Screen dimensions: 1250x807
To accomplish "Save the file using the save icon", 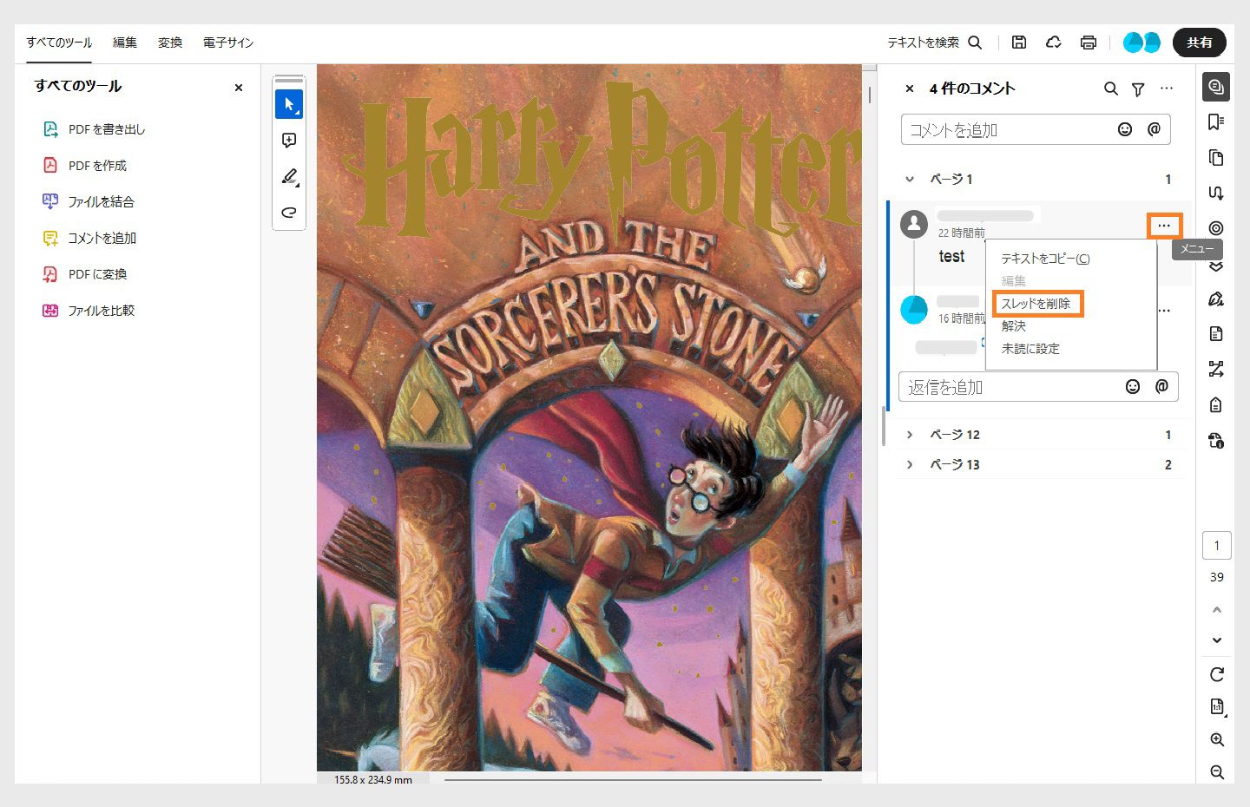I will pos(1018,42).
